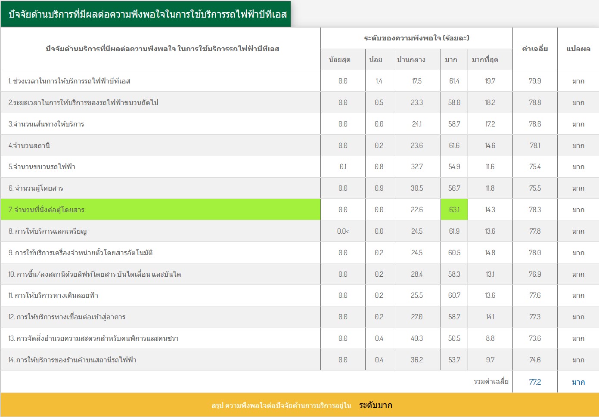Select the น้อยสุด column header
Screen dimensions: 599x417
coord(339,60)
